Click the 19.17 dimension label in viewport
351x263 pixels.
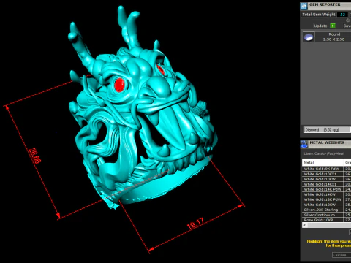[195, 224]
